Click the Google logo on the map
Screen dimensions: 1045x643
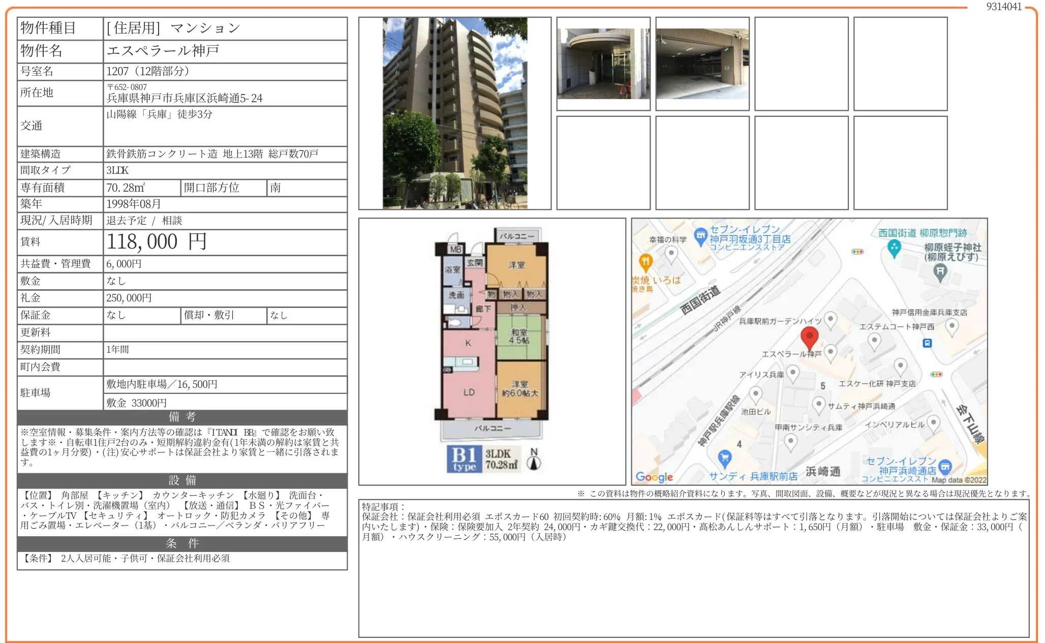pos(654,477)
